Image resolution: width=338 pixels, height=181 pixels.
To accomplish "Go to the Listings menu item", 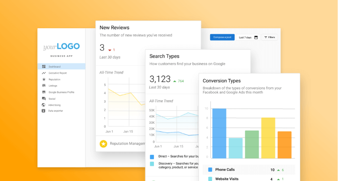I will coord(53,86).
